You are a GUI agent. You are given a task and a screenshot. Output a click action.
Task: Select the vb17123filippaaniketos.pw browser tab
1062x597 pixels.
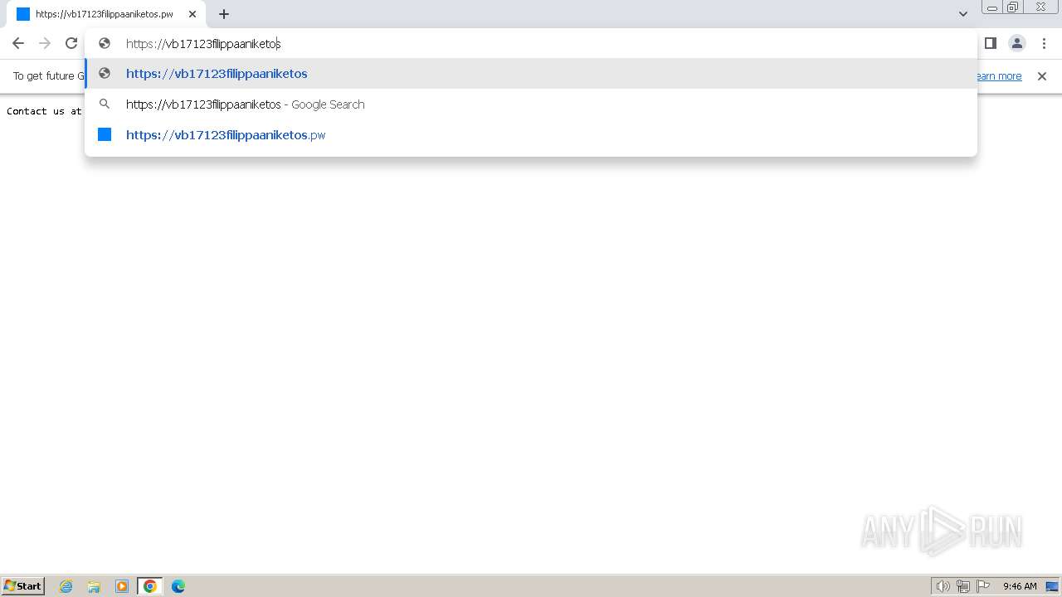[x=106, y=14]
